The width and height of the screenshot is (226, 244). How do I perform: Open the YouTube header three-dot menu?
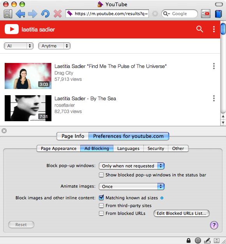[214, 29]
